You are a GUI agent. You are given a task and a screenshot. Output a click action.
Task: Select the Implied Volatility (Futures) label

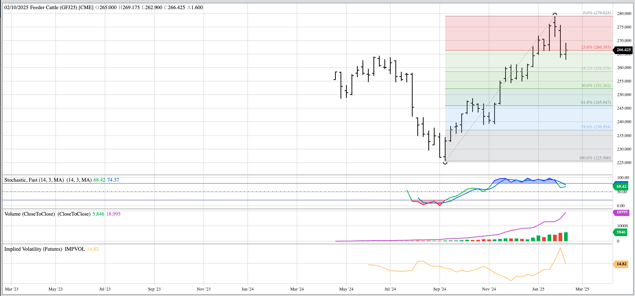[33, 249]
